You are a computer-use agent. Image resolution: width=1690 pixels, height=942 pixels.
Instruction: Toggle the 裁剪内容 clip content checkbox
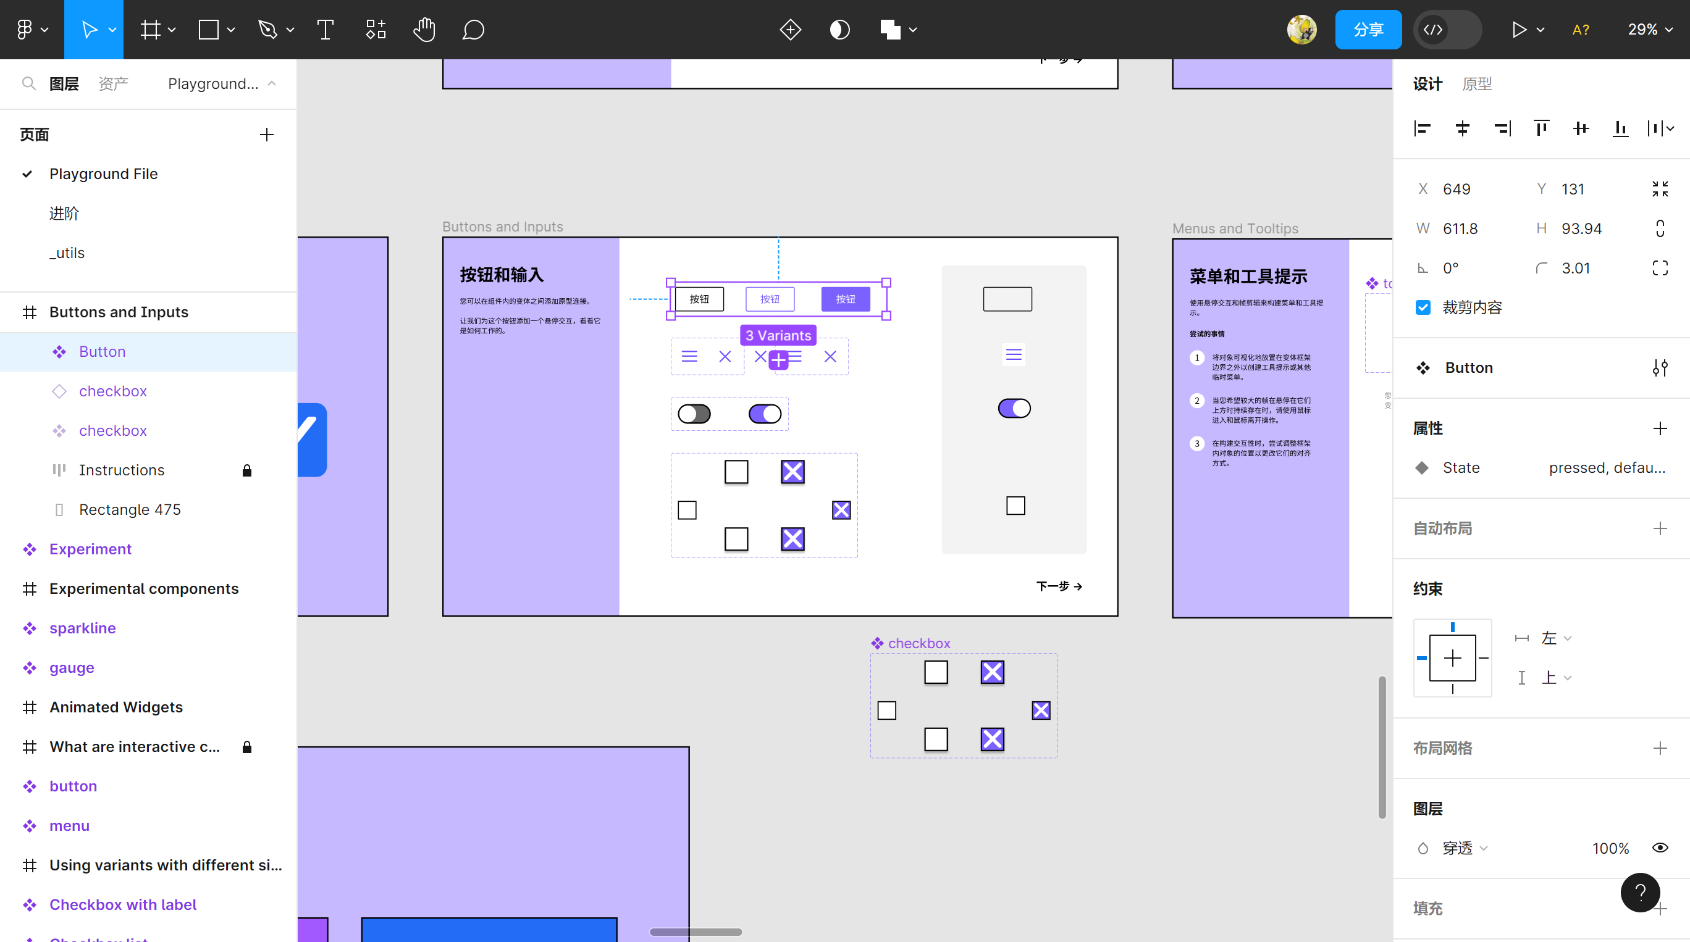click(1423, 307)
